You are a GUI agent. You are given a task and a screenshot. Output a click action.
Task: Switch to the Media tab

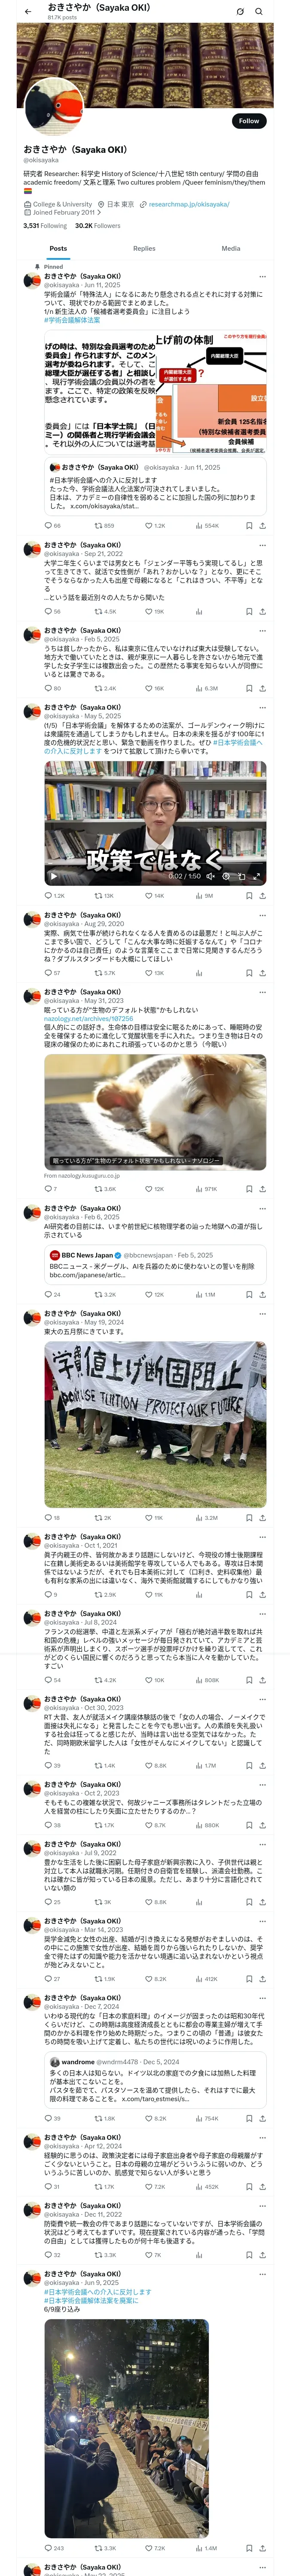pos(231,248)
